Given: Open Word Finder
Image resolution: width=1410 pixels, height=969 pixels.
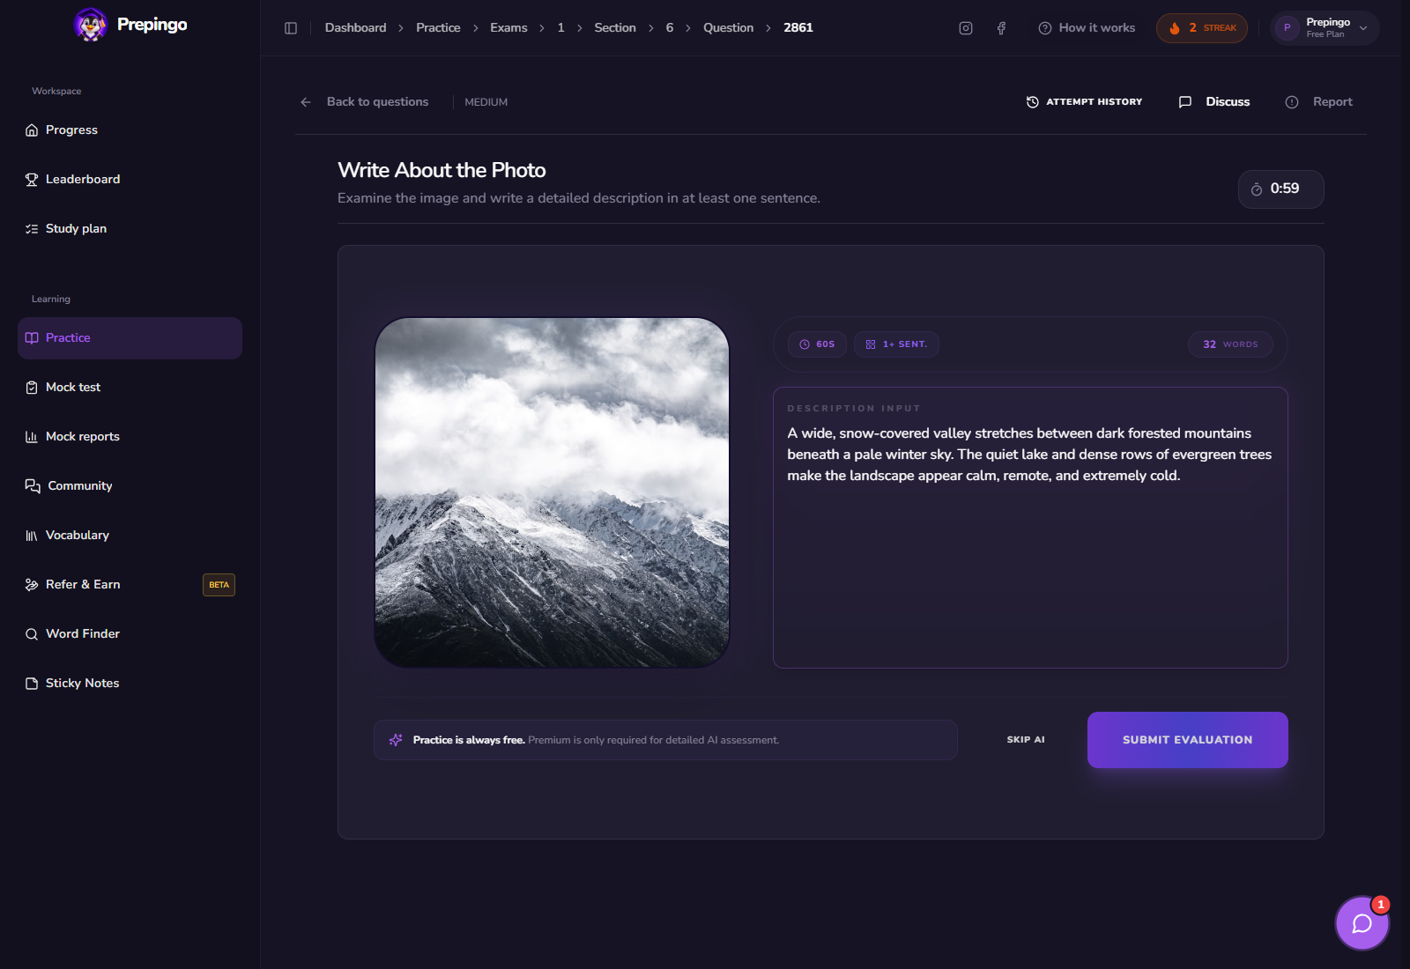Looking at the screenshot, I should 130,634.
